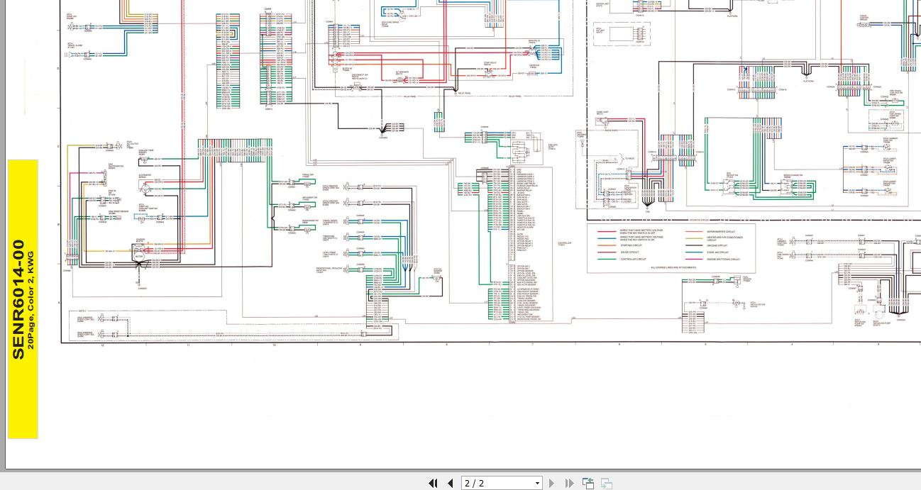The width and height of the screenshot is (921, 490).
Task: Click the black Ground Circuit legend line
Action: (x=694, y=245)
